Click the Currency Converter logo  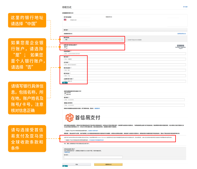pos(181,47)
